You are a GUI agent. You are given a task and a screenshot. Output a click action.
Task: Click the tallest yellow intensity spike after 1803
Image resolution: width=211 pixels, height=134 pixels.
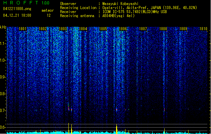pos(69,128)
